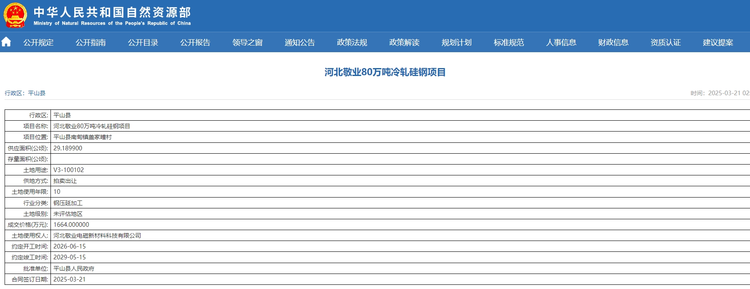Open 财政信息 menu item
This screenshot has width=750, height=289.
(613, 43)
